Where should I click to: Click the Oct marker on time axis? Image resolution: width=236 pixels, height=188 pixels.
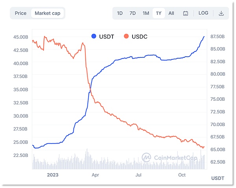[182, 174]
